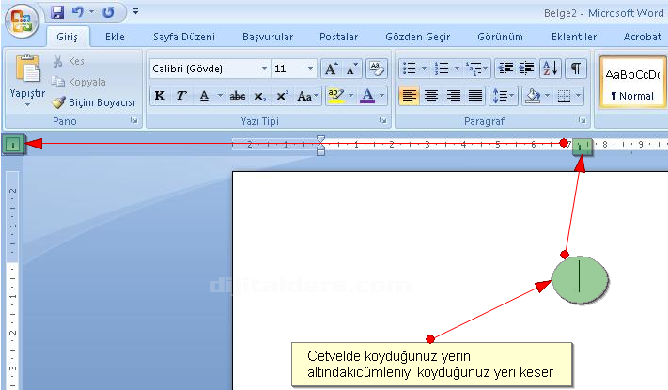
Task: Toggle bold with the K button
Action: [x=160, y=96]
